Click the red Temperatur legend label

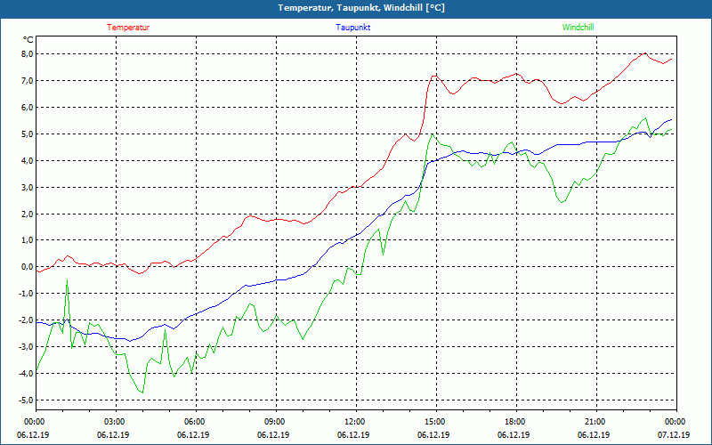(128, 28)
